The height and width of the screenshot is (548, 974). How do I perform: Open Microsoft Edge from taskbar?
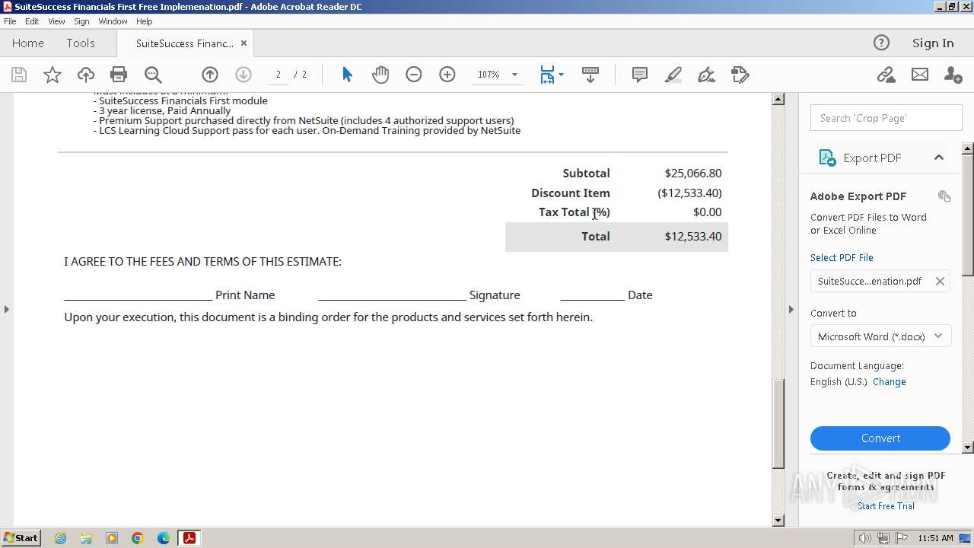pyautogui.click(x=164, y=538)
